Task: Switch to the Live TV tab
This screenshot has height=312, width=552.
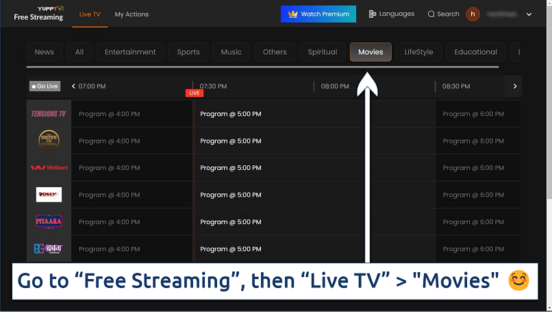Action: tap(90, 14)
